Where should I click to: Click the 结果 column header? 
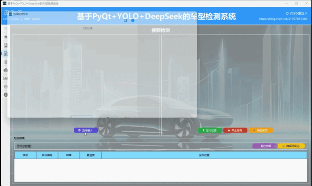pos(69,155)
